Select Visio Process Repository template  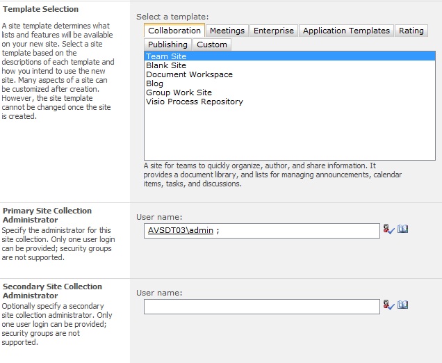point(290,102)
